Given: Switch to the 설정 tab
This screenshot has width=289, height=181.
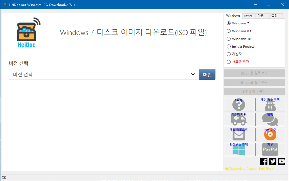Looking at the screenshot, I should [x=274, y=16].
